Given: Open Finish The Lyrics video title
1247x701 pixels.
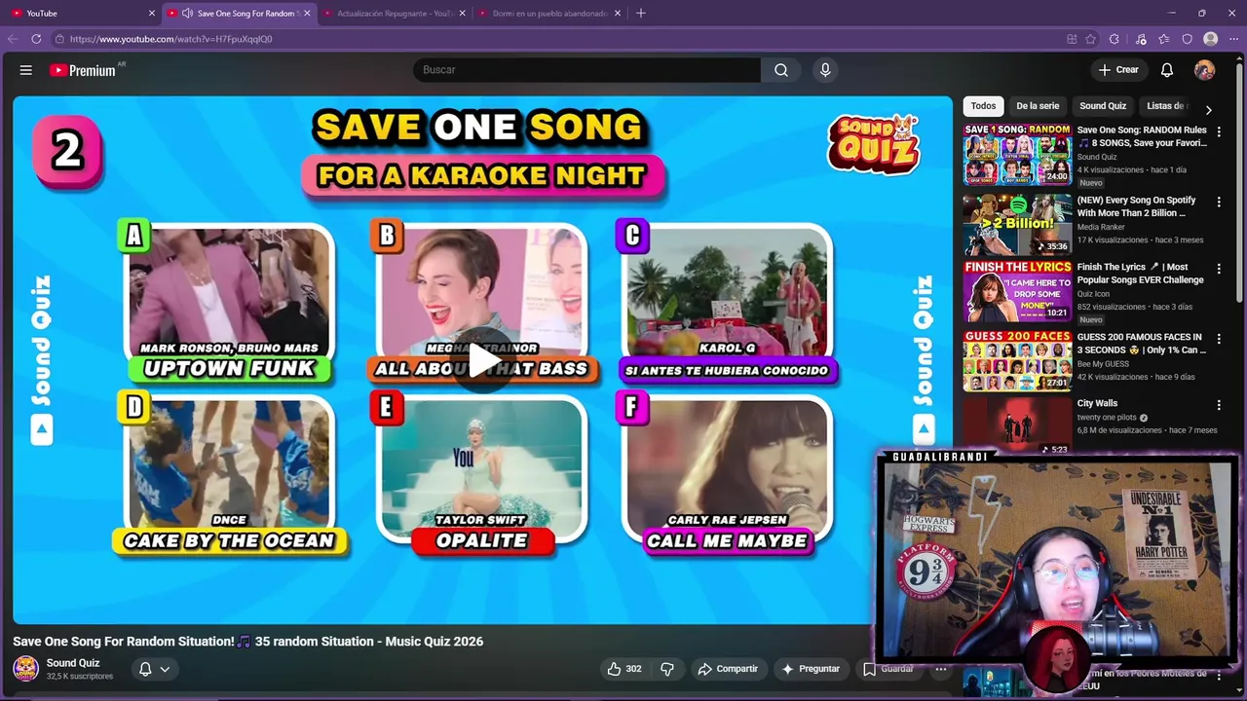Looking at the screenshot, I should [x=1141, y=274].
